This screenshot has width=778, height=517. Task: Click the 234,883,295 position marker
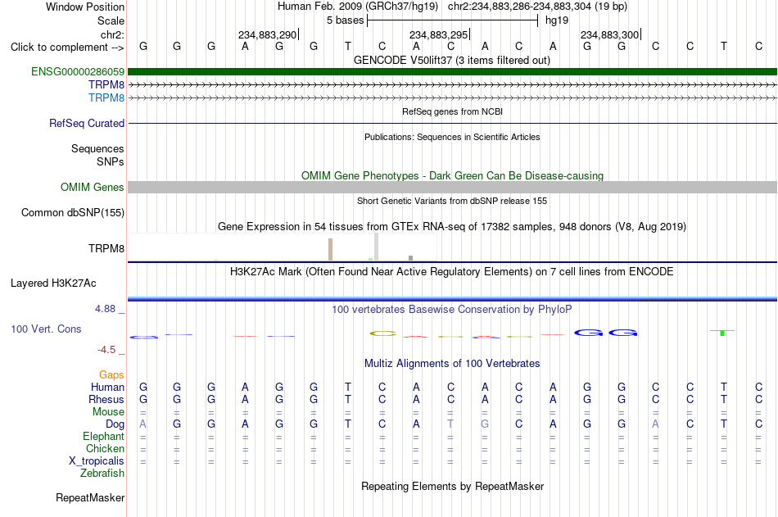click(x=439, y=34)
